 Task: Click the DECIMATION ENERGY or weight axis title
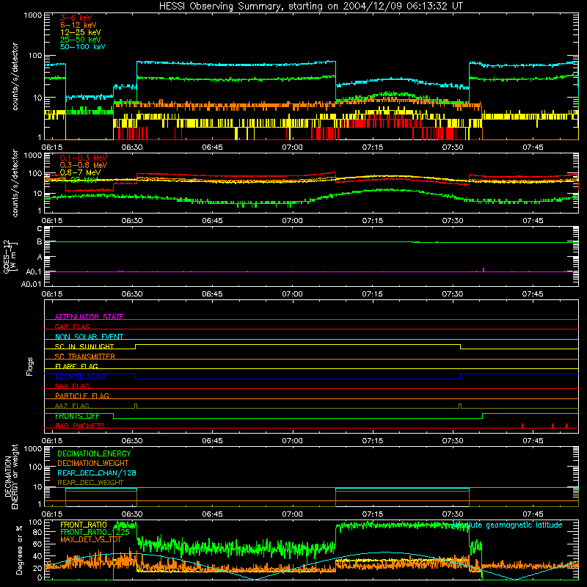coord(11,476)
